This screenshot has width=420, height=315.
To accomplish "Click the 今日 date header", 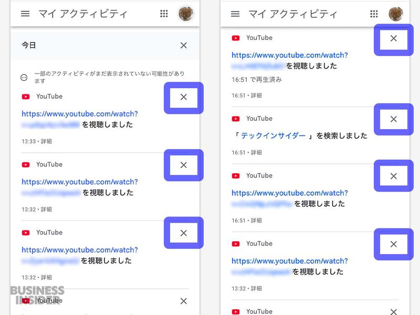I will tap(29, 45).
